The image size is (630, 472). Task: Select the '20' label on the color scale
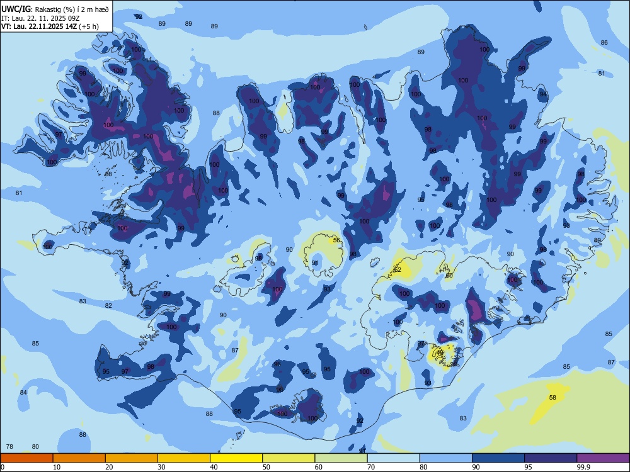pyautogui.click(x=109, y=467)
